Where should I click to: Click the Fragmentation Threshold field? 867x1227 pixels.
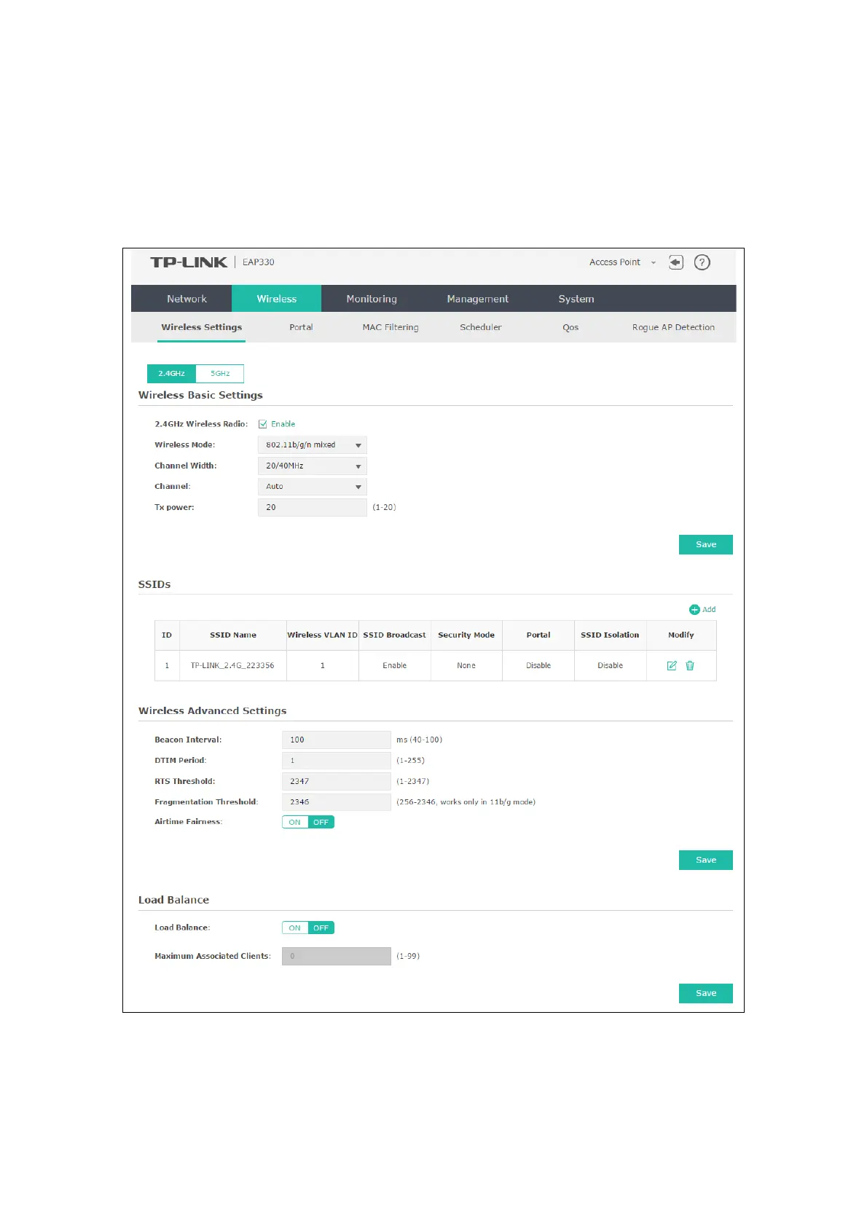point(337,801)
